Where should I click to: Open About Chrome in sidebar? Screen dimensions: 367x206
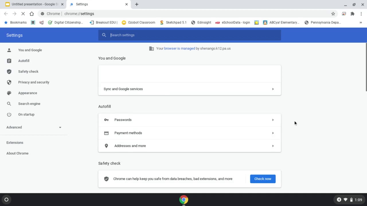click(17, 153)
